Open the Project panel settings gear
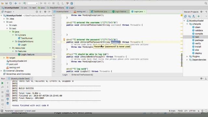The height and width of the screenshot is (117, 208). point(45,12)
